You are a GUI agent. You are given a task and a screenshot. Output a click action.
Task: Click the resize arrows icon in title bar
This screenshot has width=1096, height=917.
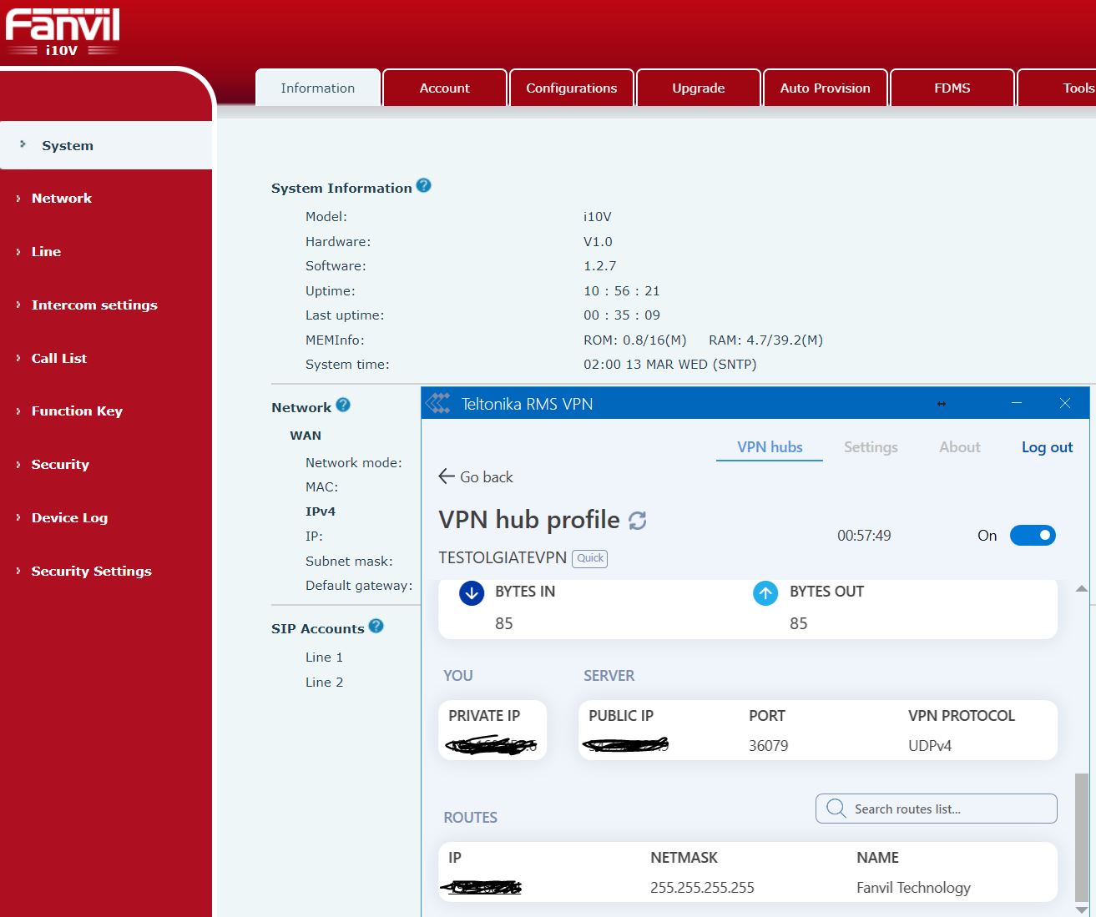tap(942, 404)
